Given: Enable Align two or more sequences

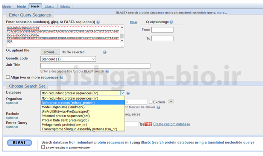Looking at the screenshot, I should click(x=8, y=77).
